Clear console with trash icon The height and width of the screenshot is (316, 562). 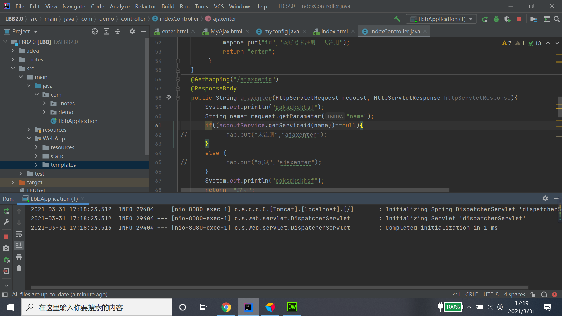(x=19, y=268)
